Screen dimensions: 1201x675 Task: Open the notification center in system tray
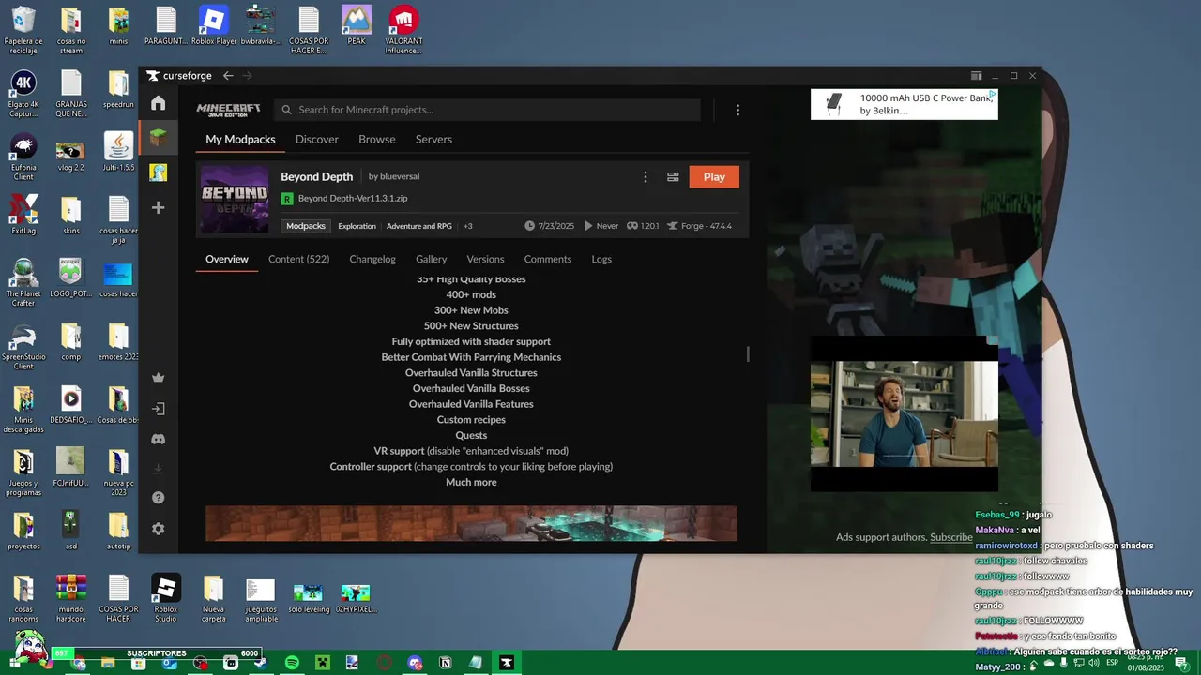tap(1182, 663)
